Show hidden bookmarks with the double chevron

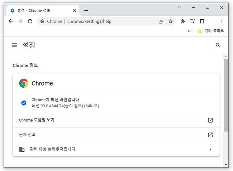pos(189,31)
